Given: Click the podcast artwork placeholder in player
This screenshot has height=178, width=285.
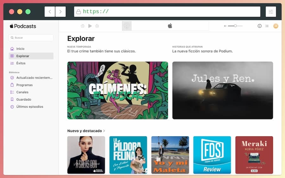Looking at the screenshot, I should click(x=127, y=26).
